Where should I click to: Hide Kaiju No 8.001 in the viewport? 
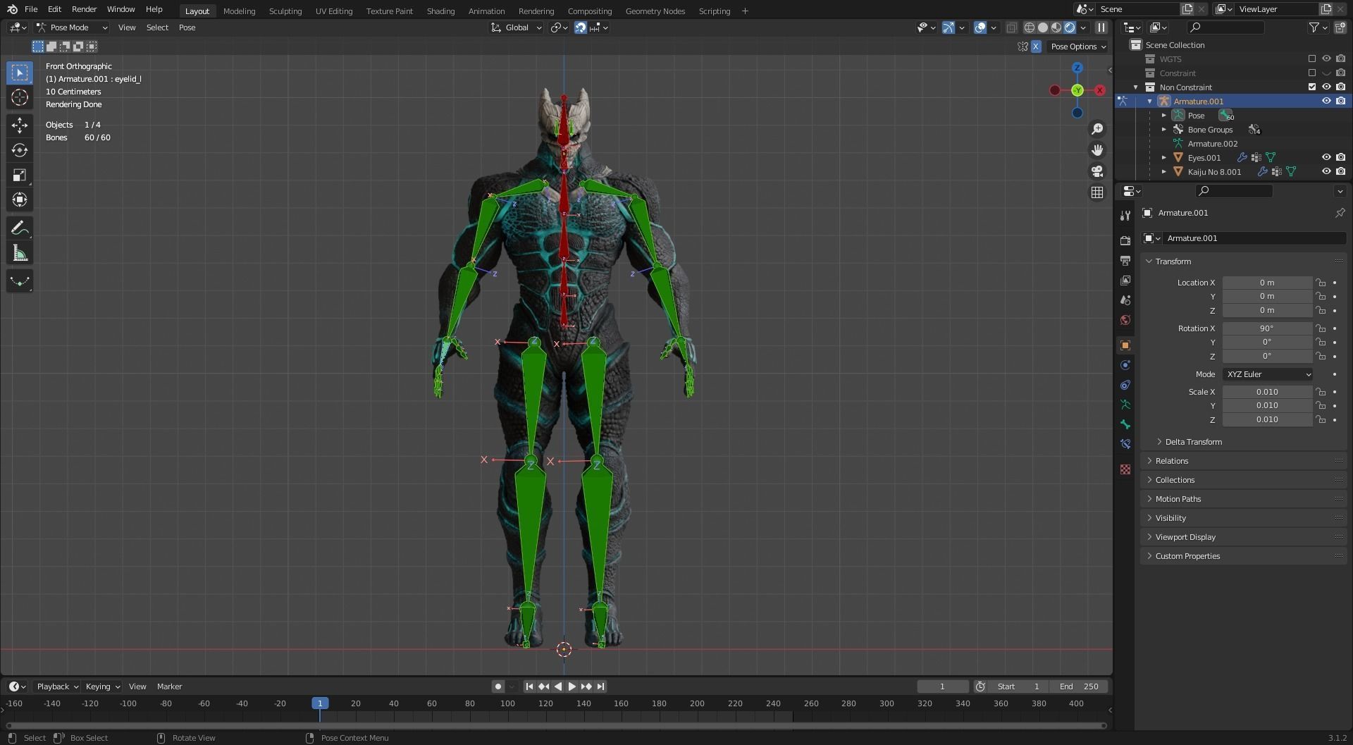[1326, 171]
